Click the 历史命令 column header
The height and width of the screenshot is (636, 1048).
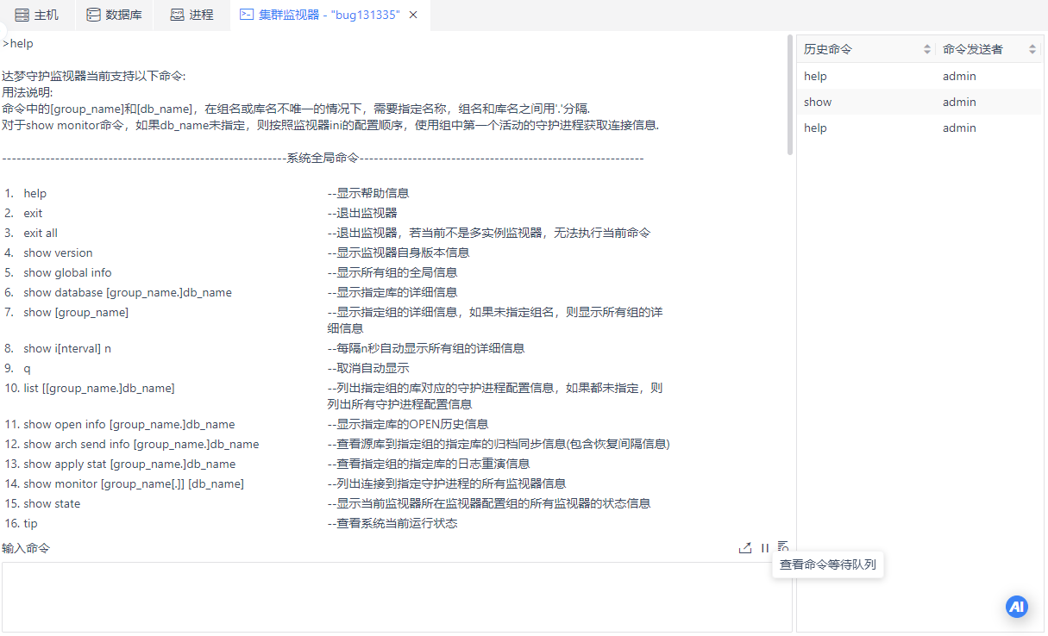866,50
